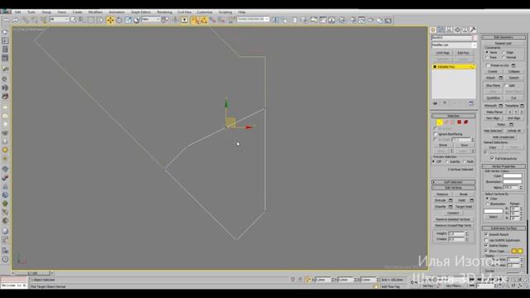Image resolution: width=530 pixels, height=298 pixels.
Task: Collapse the Edit Vertices rollout
Action: [x=453, y=188]
